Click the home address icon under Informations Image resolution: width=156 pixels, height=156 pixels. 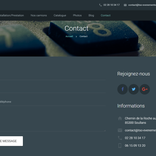(120, 118)
